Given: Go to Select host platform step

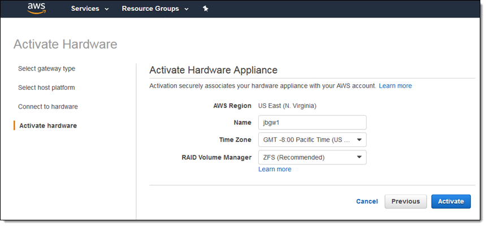Looking at the screenshot, I should (x=46, y=88).
